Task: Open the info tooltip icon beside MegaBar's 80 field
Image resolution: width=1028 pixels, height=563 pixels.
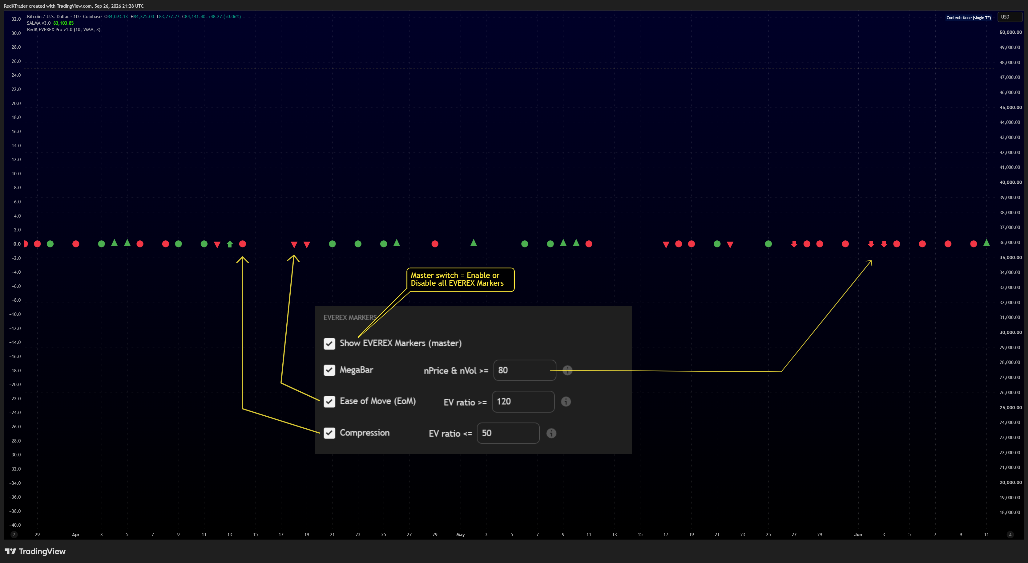Action: point(567,370)
